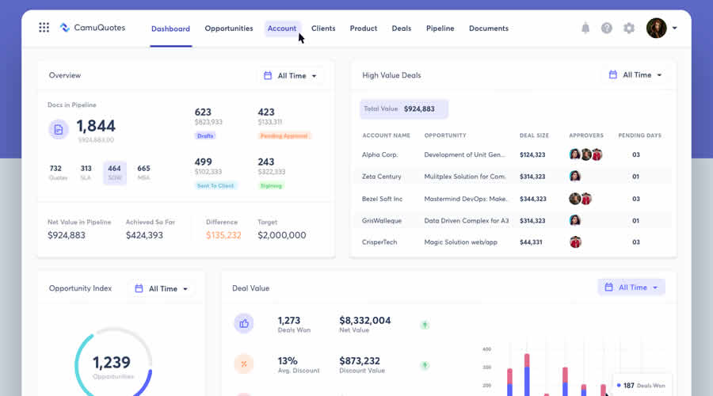
Task: Go to the Opportunities tab
Action: coord(229,29)
